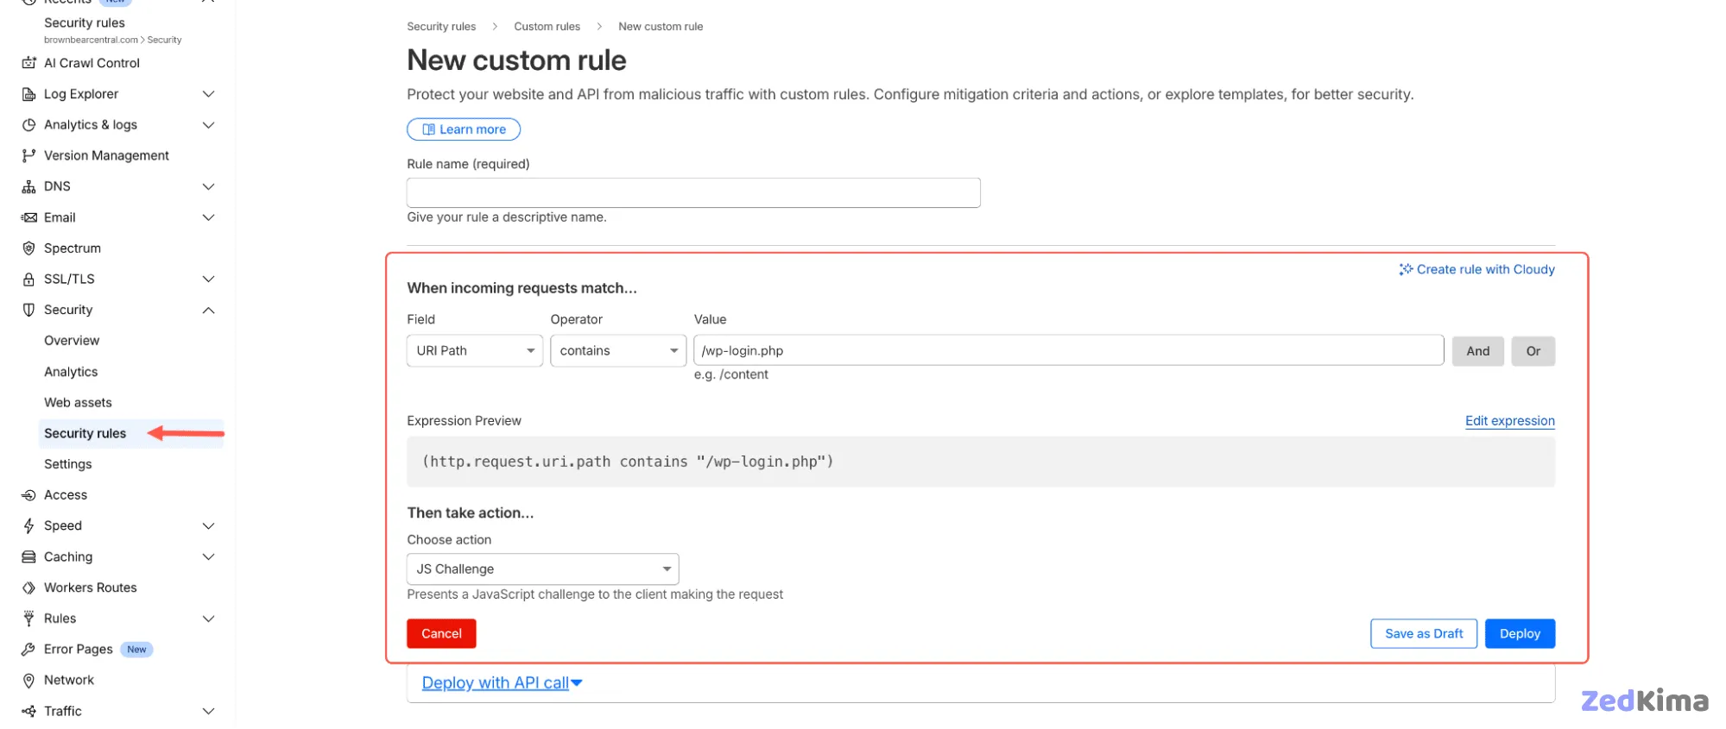Expand the Analytics & logs chevron
Viewport: 1726px width, 729px height.
coord(208,125)
